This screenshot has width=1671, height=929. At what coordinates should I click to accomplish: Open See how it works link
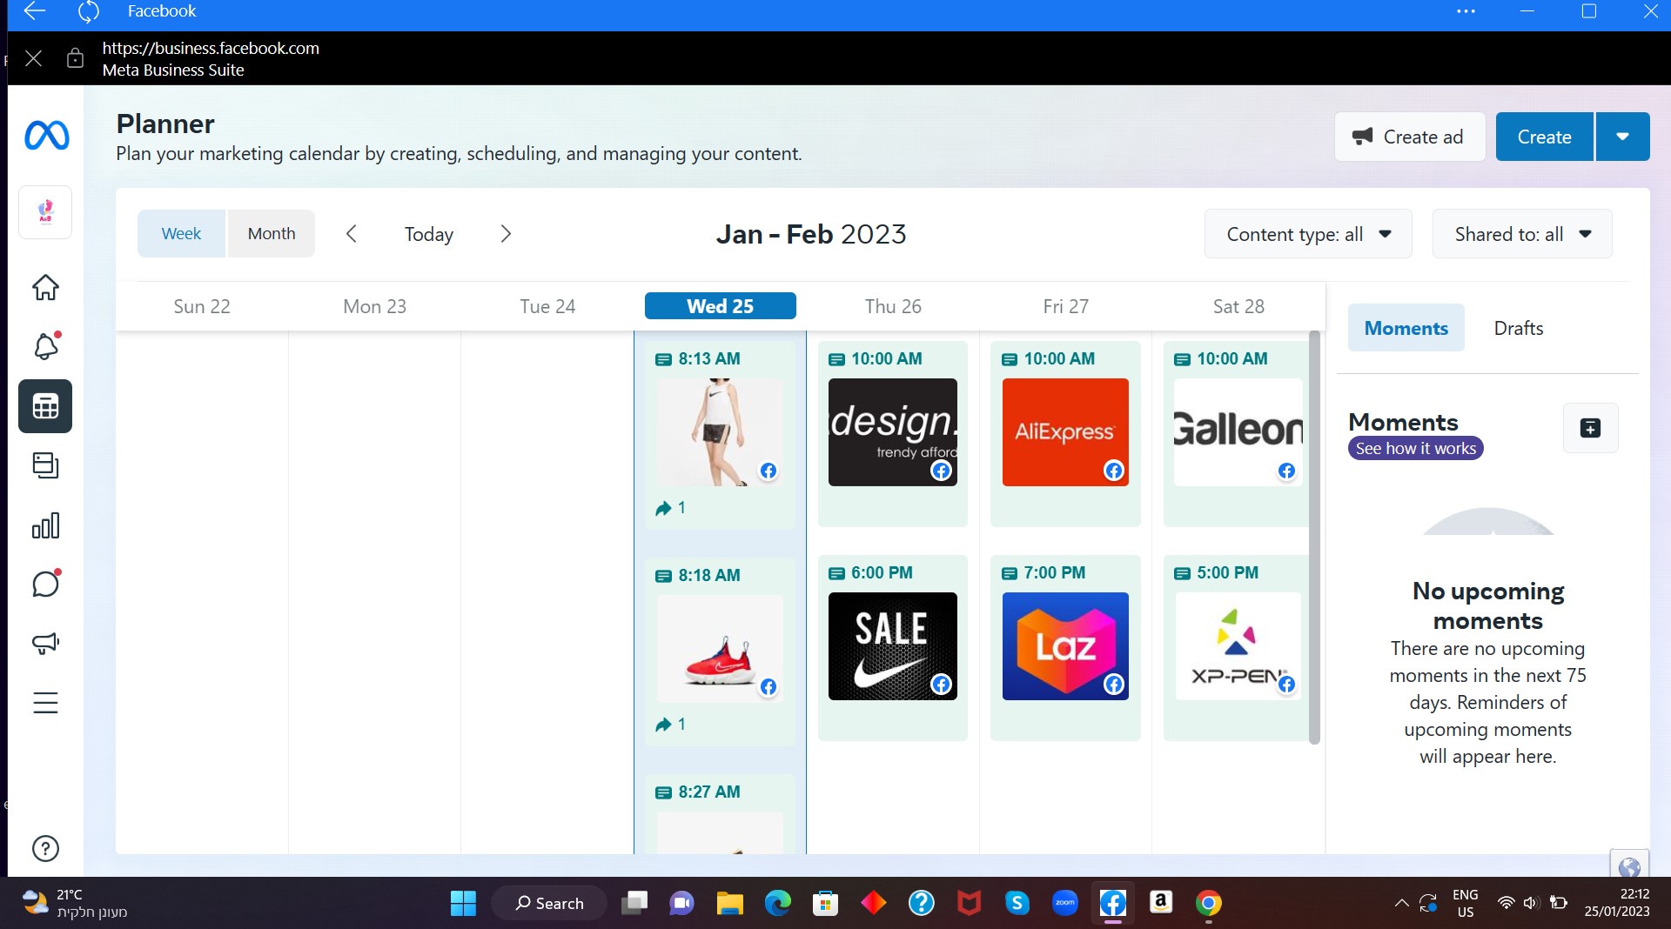(x=1416, y=448)
